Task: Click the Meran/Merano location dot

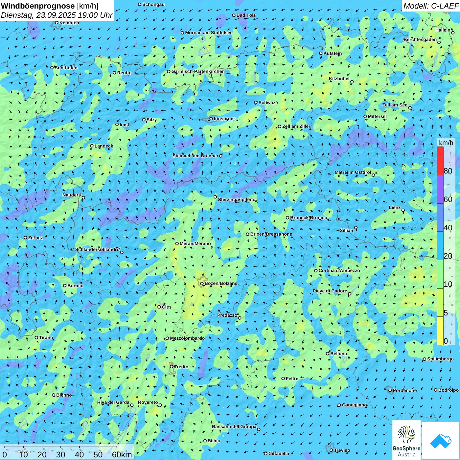Action: pyautogui.click(x=177, y=243)
